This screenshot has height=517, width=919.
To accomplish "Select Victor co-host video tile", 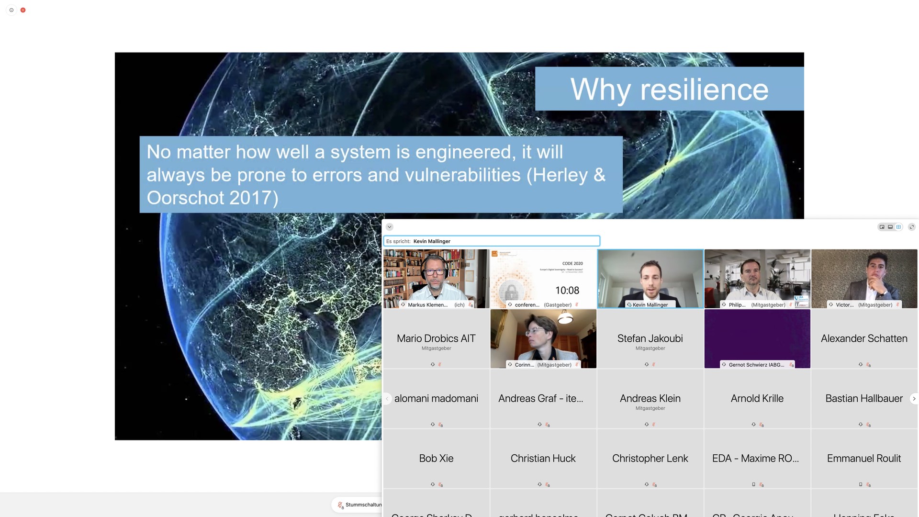I will point(864,279).
